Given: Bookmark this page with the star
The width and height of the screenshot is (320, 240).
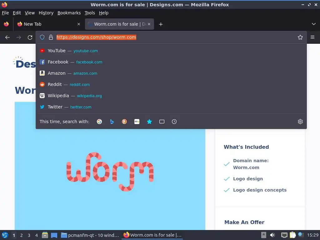Looking at the screenshot, I should 300,37.
